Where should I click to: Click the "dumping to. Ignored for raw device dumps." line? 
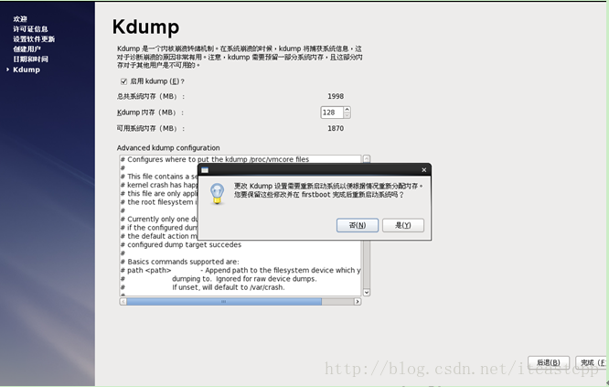244,279
